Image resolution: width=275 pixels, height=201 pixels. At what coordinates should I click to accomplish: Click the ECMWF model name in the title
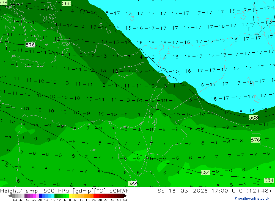[119, 191]
